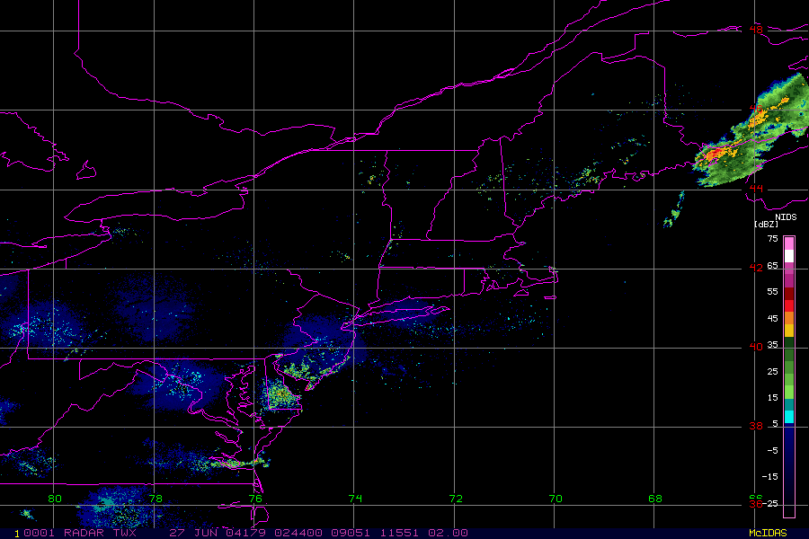809x539 pixels.
Task: Pick the white swatch in color scale
Action: tap(789, 256)
